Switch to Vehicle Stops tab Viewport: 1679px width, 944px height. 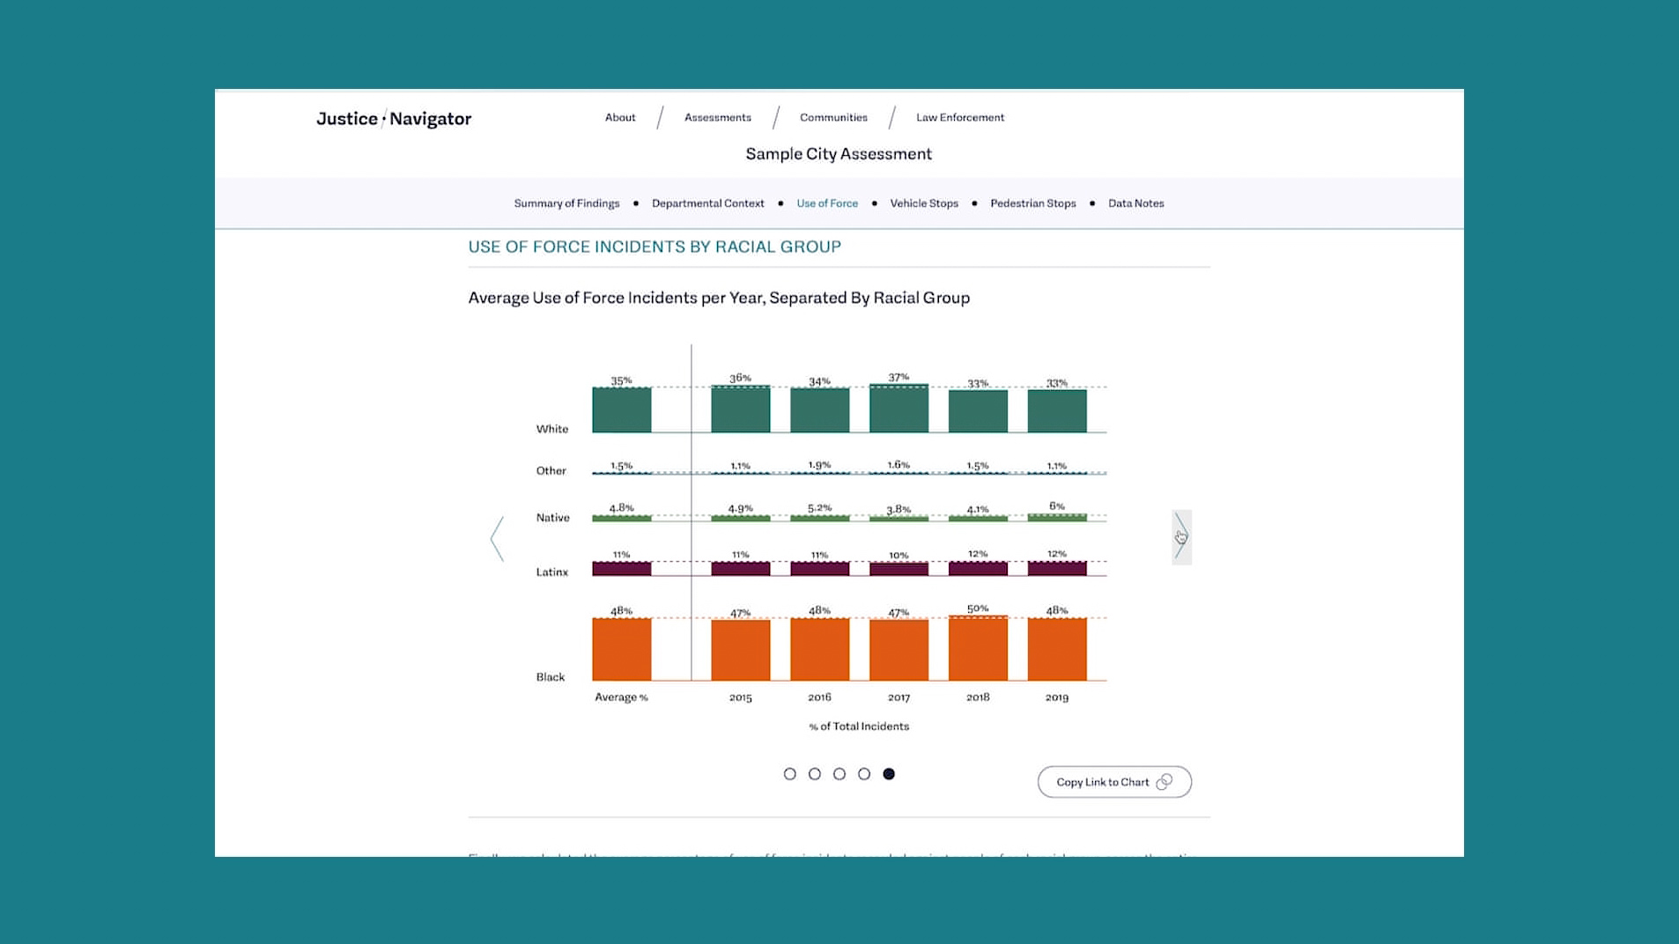[x=923, y=203]
